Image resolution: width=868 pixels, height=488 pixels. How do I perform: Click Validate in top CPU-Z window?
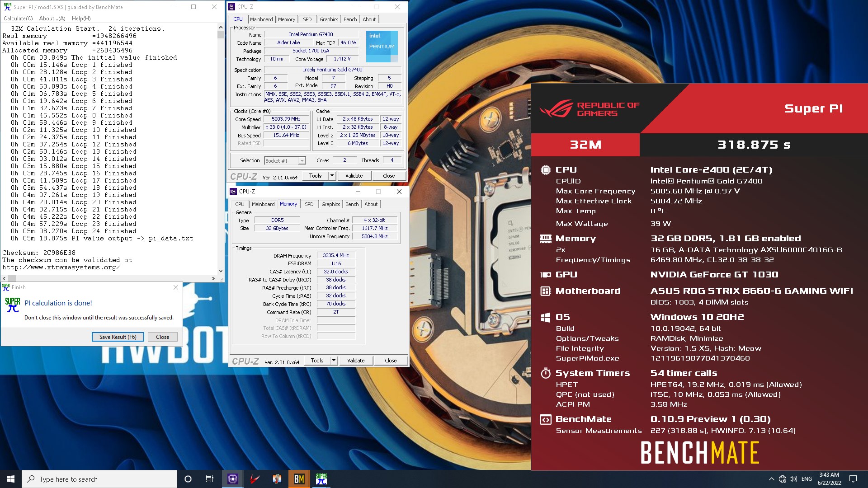coord(354,176)
